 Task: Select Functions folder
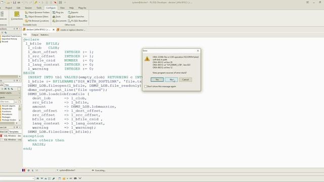click(7, 111)
